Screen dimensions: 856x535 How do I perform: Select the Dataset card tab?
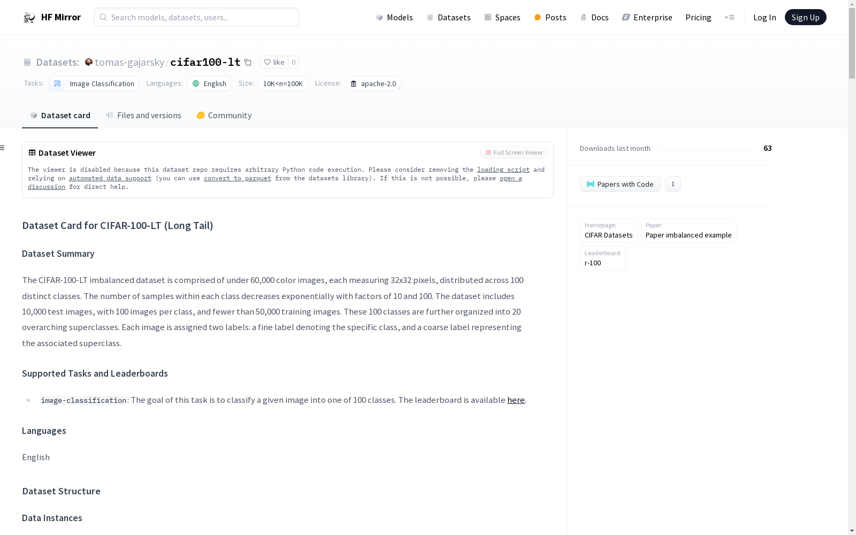coord(60,116)
